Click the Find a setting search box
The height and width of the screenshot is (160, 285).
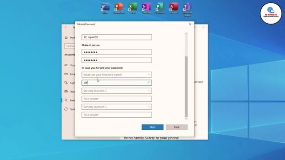(70, 46)
